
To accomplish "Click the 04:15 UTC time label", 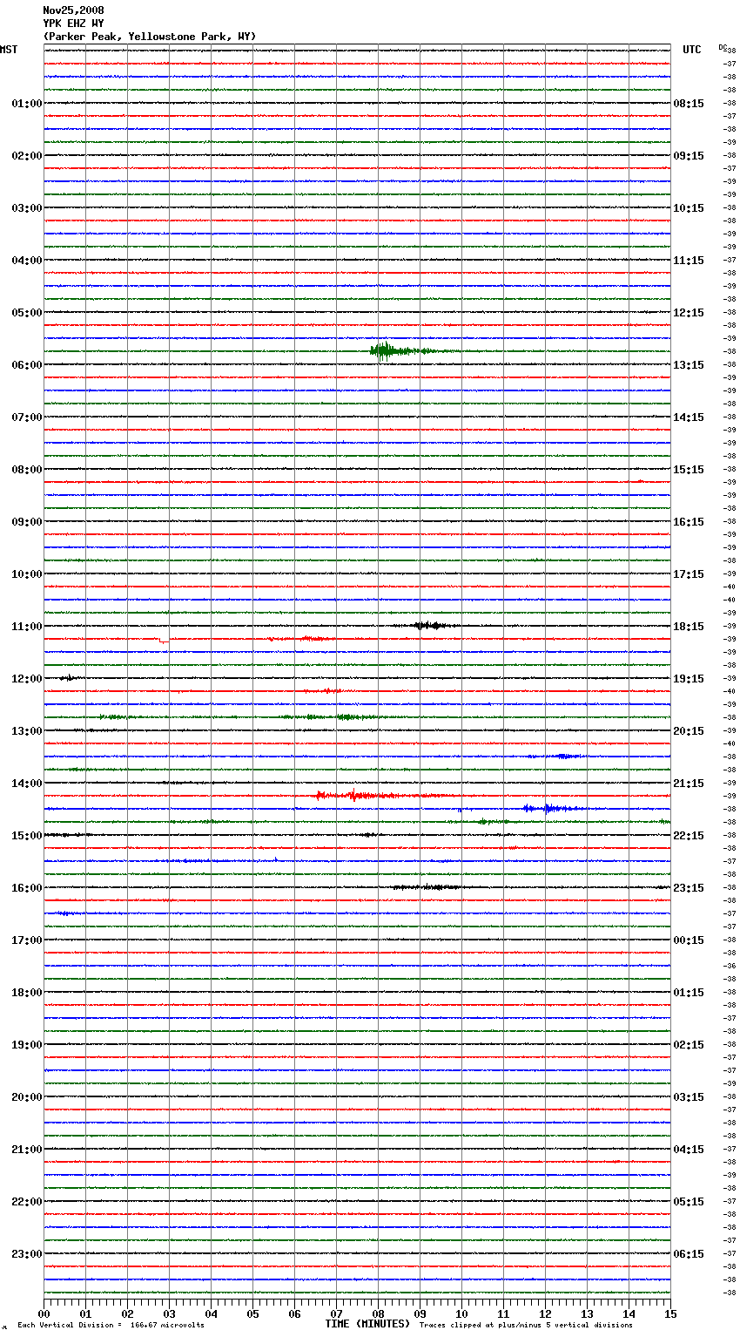I will 689,1150.
